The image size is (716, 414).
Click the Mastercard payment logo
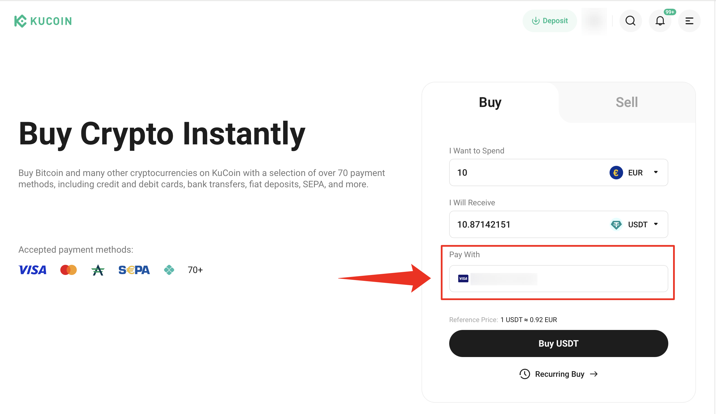click(69, 270)
